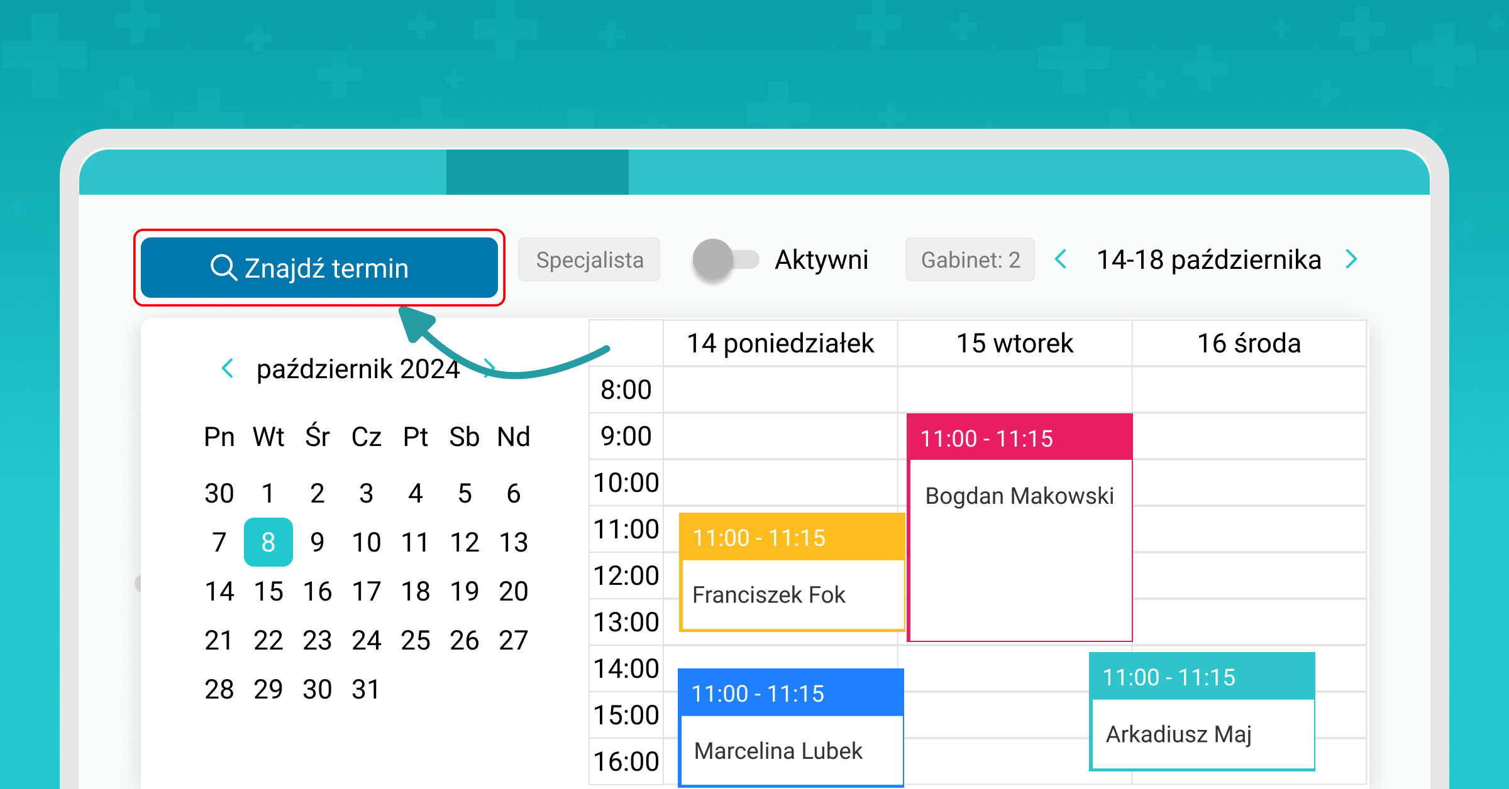1509x789 pixels.
Task: Click the 9:00 slot on Wednesday 16
Action: pyautogui.click(x=1249, y=436)
